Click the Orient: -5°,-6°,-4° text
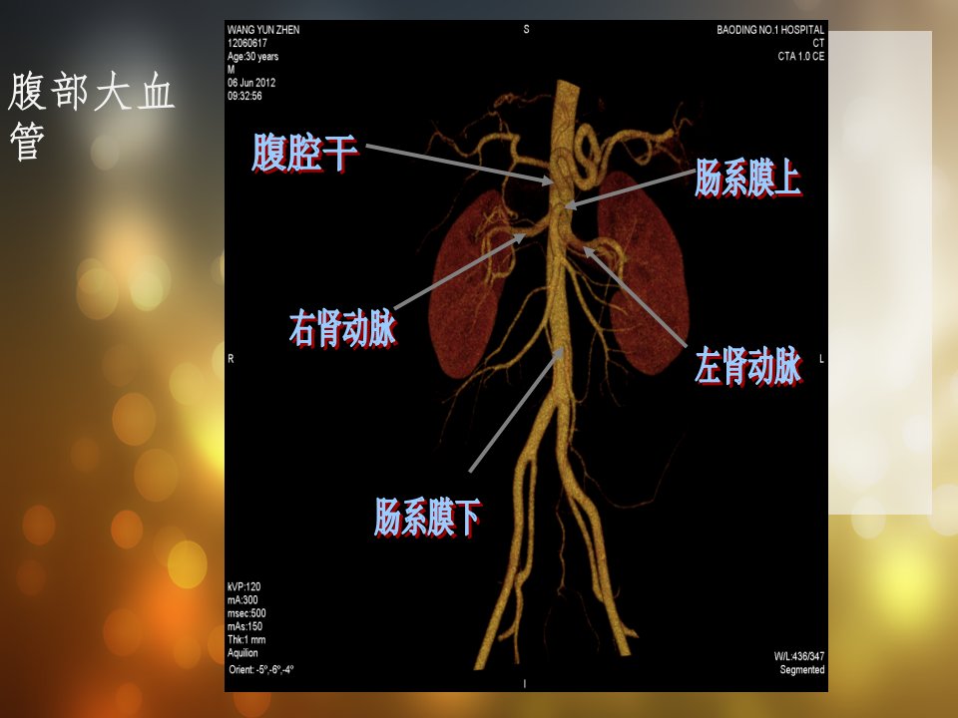 (260, 669)
